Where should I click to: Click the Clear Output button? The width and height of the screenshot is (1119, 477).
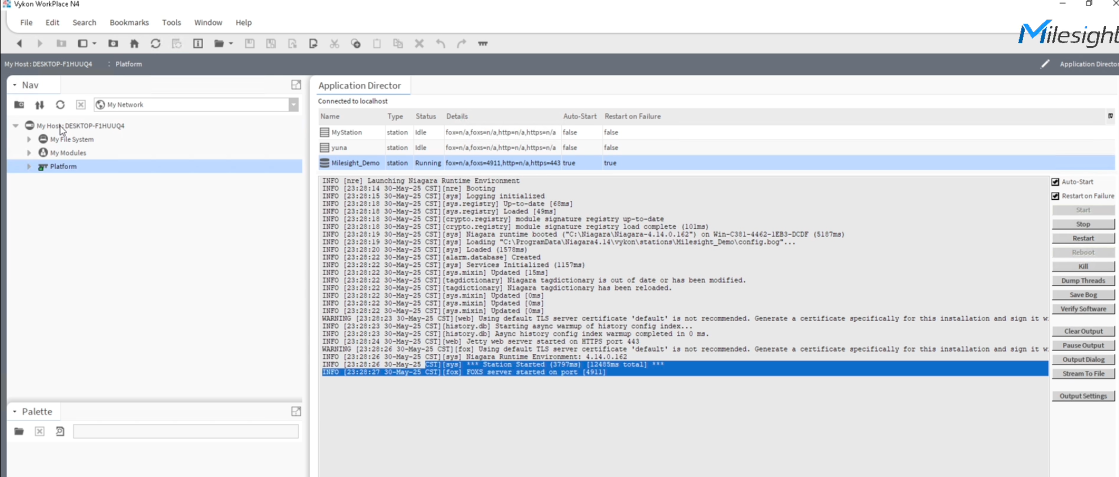coord(1083,331)
